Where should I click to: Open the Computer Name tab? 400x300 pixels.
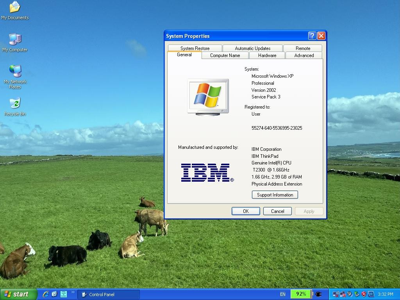coord(225,55)
